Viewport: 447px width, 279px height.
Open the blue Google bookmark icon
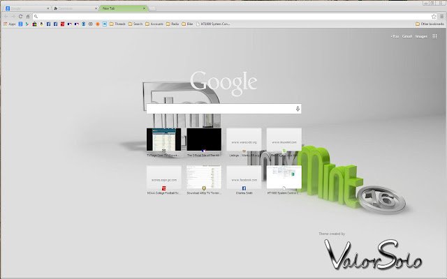pyautogui.click(x=20, y=24)
